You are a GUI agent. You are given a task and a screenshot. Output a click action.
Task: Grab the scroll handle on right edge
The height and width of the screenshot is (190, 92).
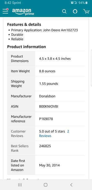point(91,68)
